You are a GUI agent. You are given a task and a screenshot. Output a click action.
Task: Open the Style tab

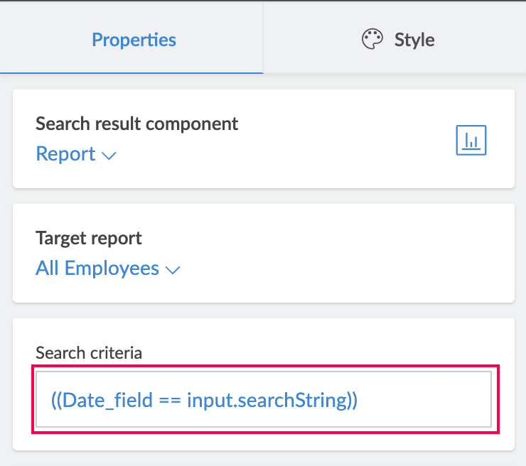(397, 40)
